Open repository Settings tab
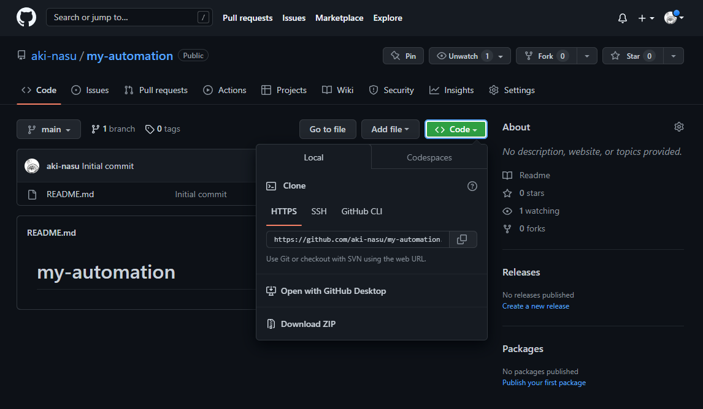The width and height of the screenshot is (703, 409). [512, 90]
